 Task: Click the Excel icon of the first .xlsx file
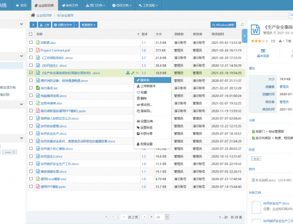click(x=38, y=42)
